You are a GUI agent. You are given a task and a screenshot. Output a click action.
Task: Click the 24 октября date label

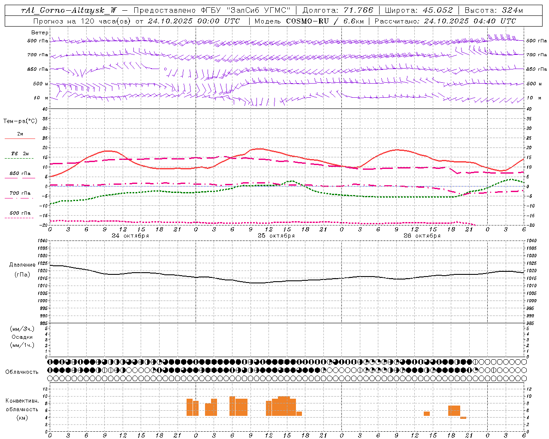pyautogui.click(x=130, y=236)
